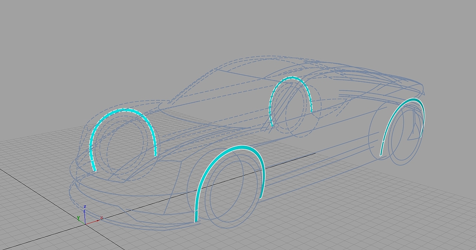Image resolution: width=476 pixels, height=250 pixels.
Task: Click the Z label above the axis gizmo
Action: pyautogui.click(x=85, y=206)
